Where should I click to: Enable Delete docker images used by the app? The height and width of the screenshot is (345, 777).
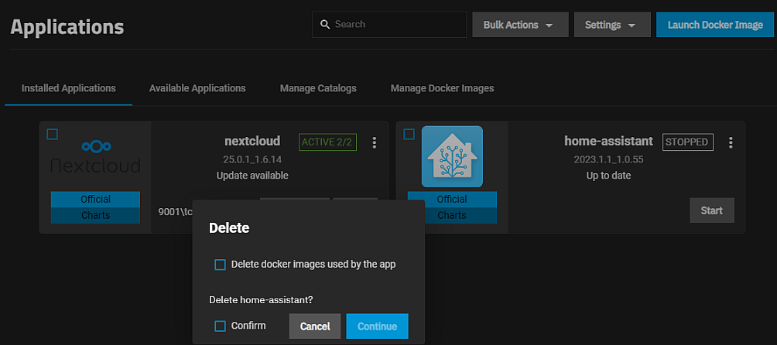(220, 265)
